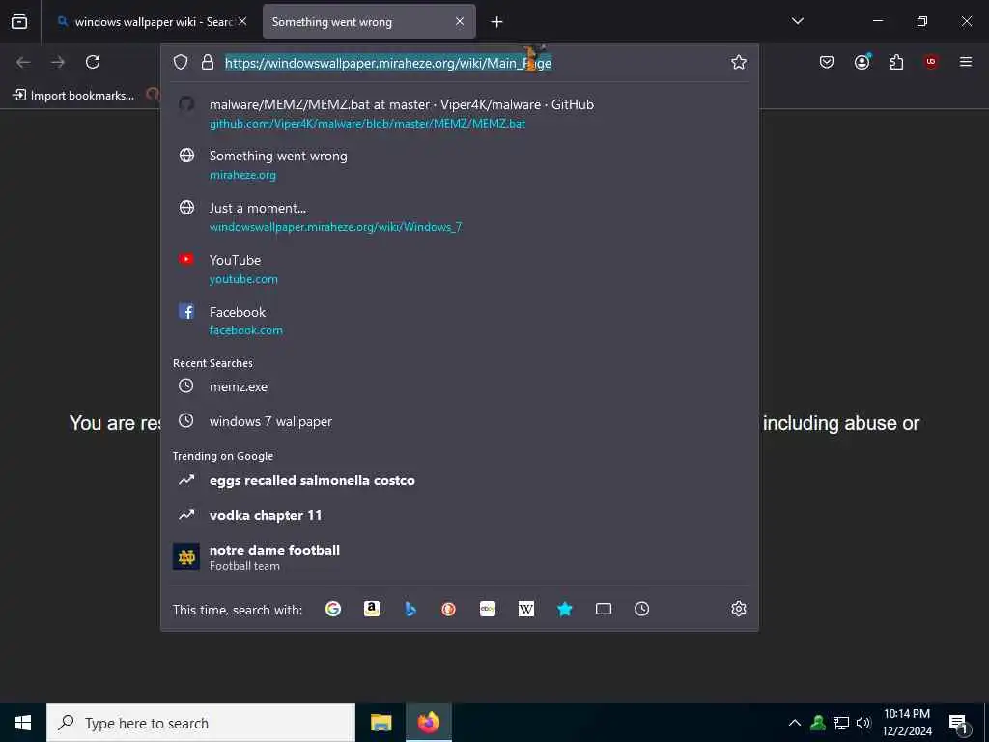Image resolution: width=989 pixels, height=742 pixels.
Task: Click the padlock site information icon
Action: coord(207,62)
